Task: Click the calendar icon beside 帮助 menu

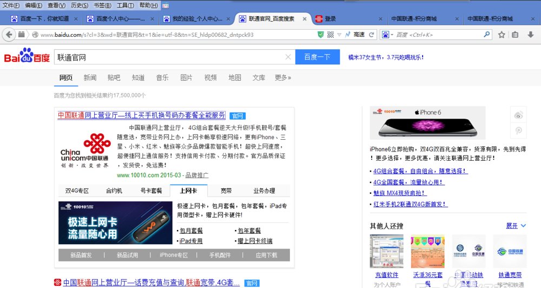Action: click(x=165, y=5)
